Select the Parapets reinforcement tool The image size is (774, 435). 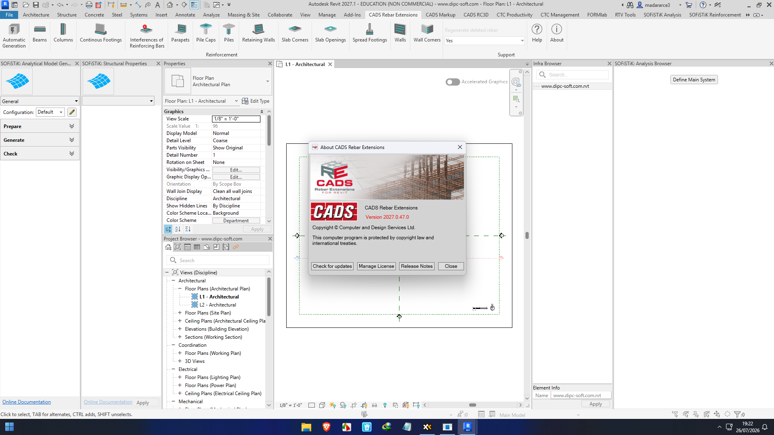tap(180, 33)
